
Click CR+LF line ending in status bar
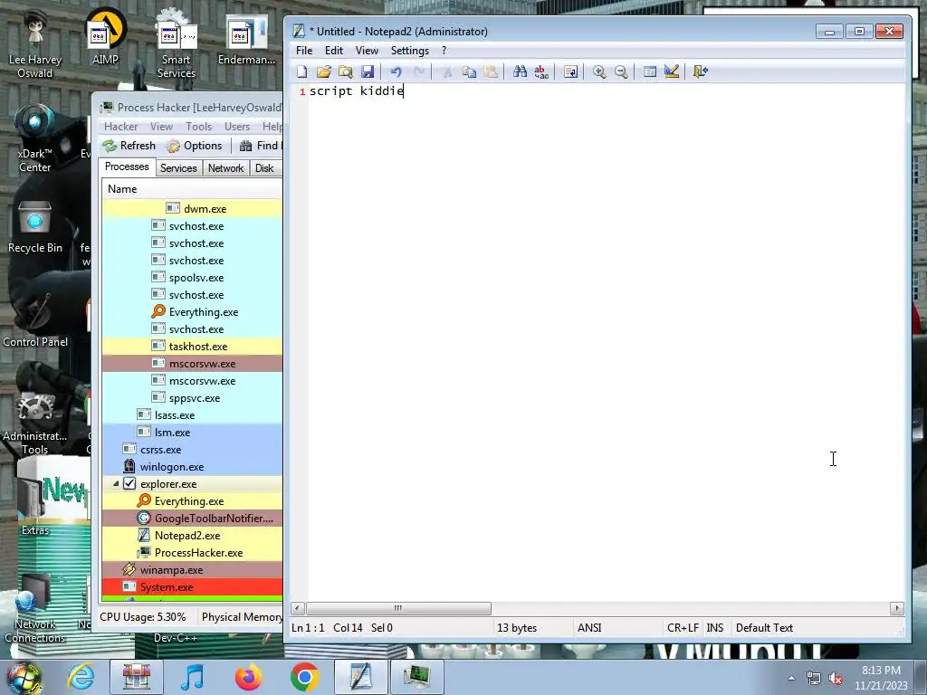coord(683,628)
